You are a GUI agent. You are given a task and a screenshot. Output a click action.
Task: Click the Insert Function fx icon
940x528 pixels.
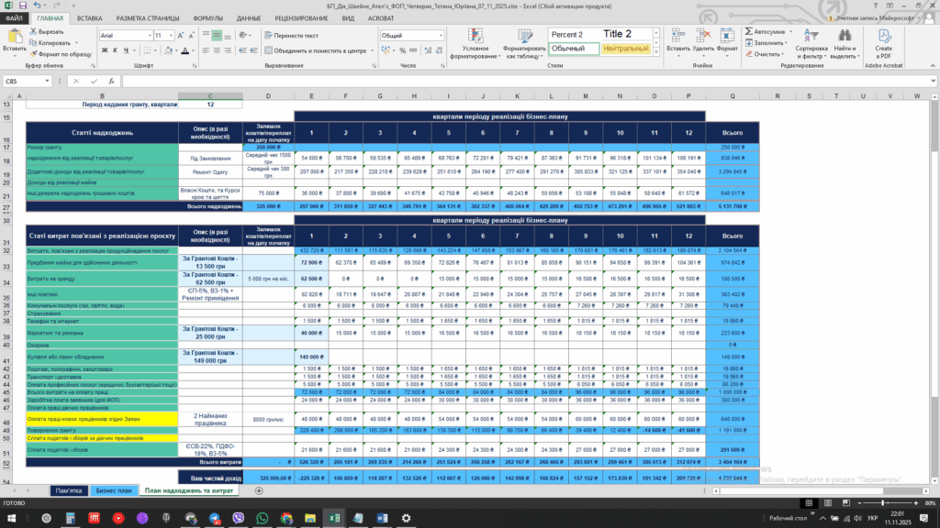(x=110, y=81)
